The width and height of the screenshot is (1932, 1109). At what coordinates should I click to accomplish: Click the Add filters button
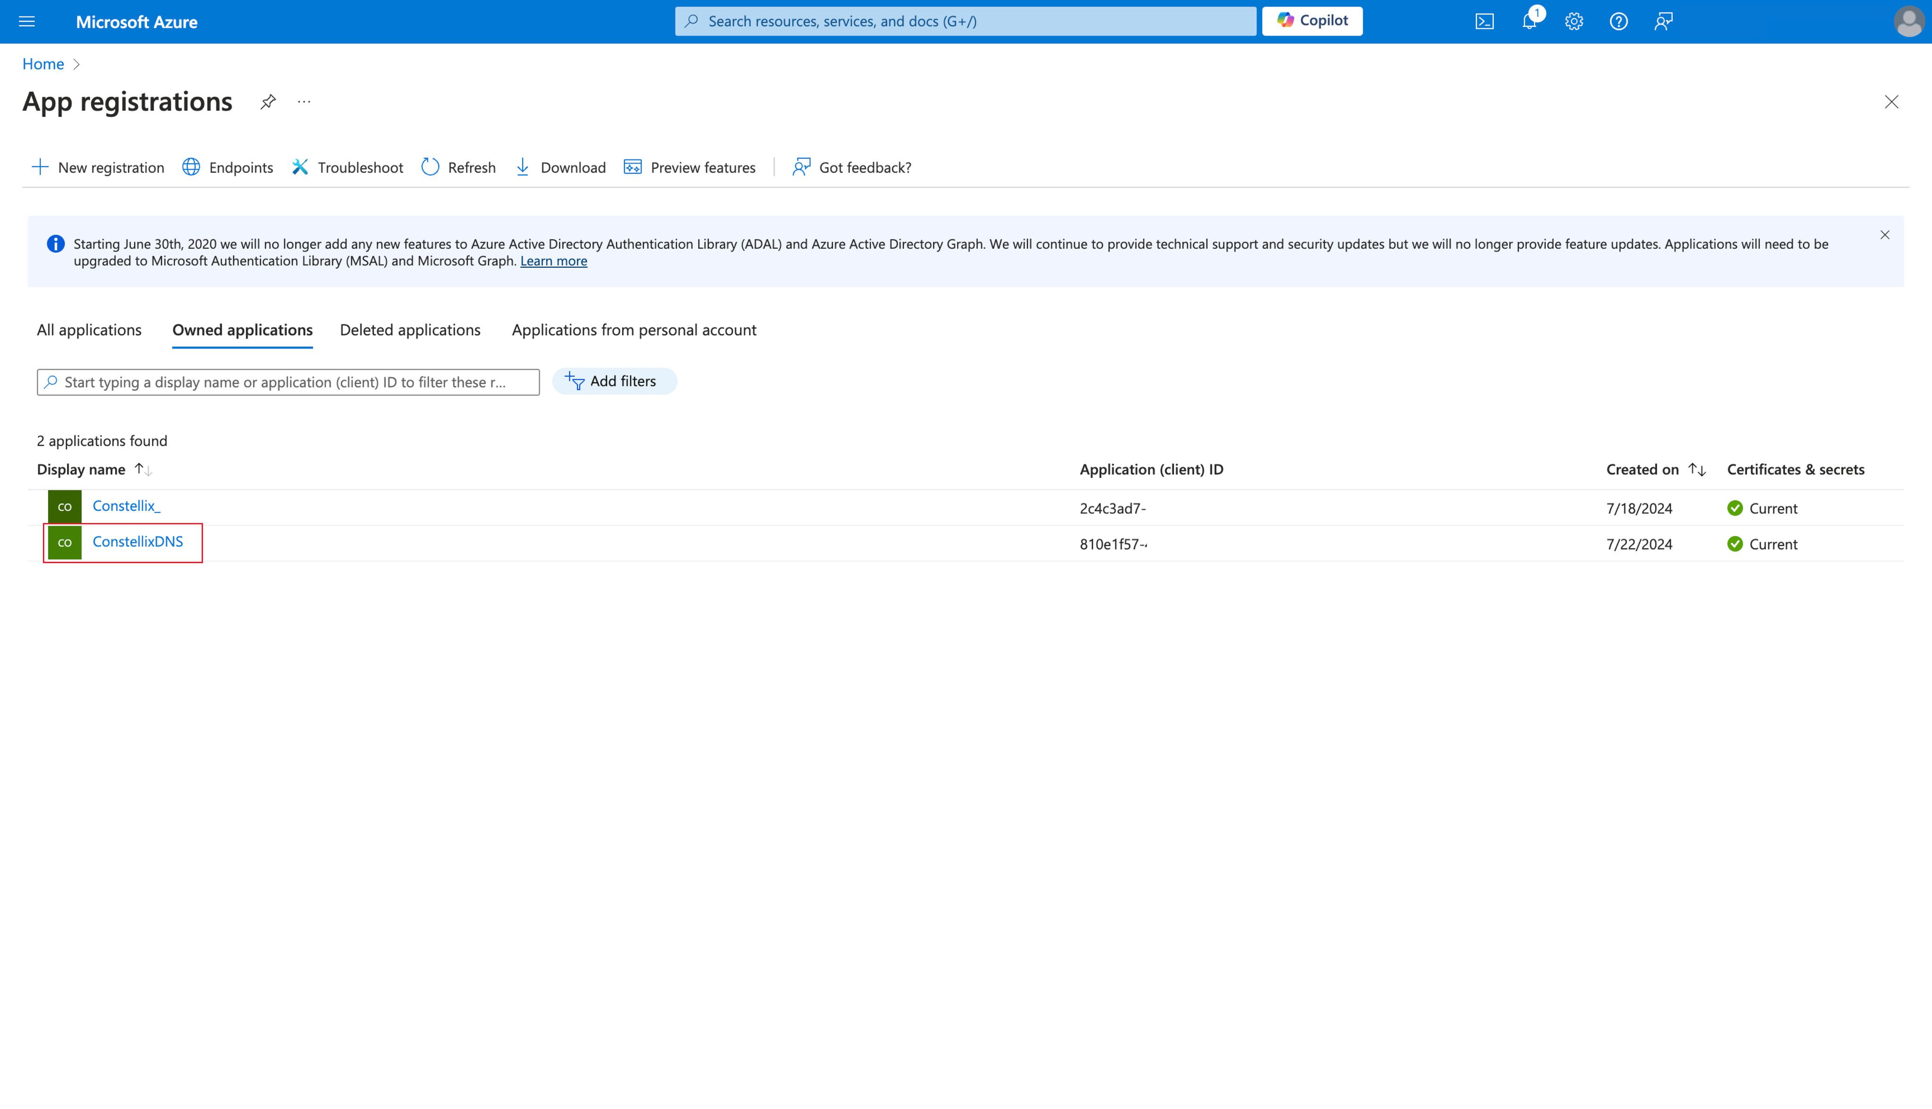613,381
